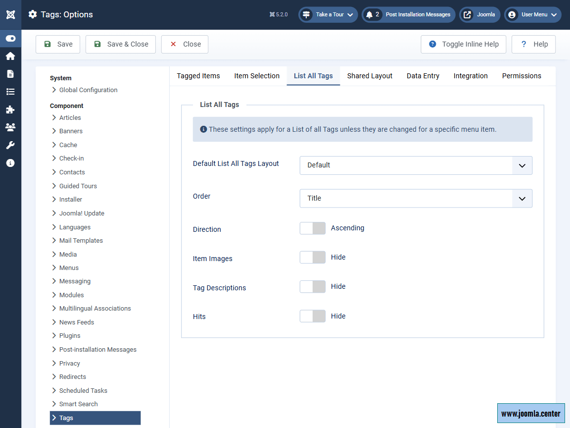Click the Save & Close button
This screenshot has height=428, width=570.
point(121,44)
